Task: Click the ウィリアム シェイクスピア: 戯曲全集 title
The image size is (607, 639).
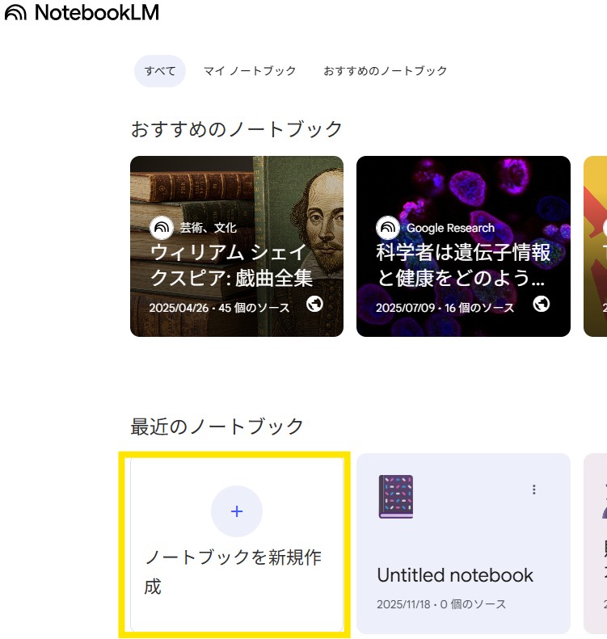Action: 231,265
